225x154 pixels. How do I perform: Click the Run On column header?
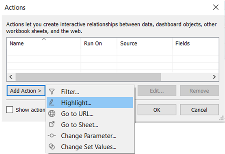tap(93, 43)
